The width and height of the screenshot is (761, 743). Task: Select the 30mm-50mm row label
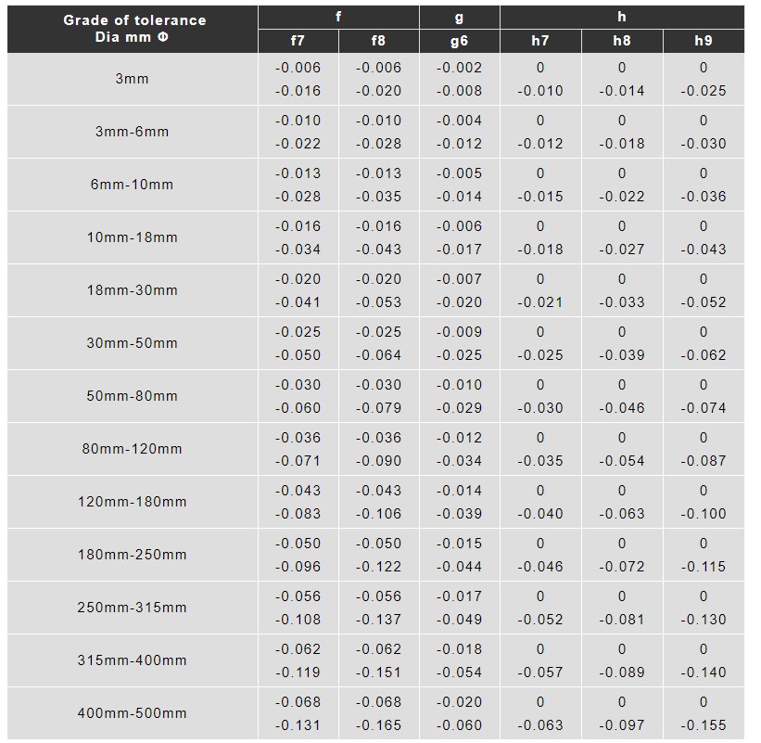click(x=133, y=343)
